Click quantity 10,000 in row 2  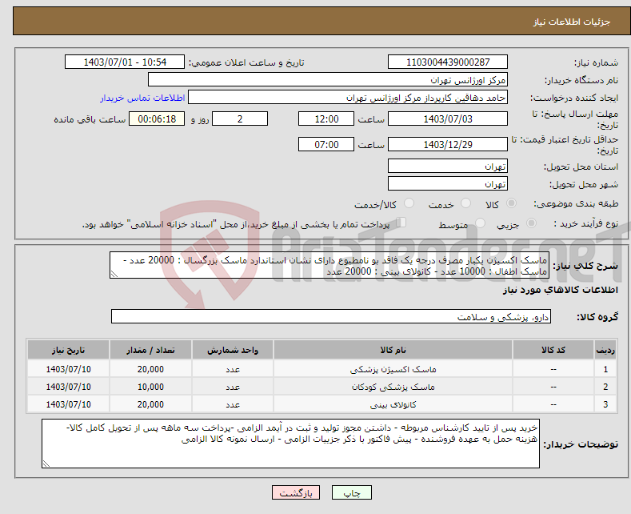point(150,387)
